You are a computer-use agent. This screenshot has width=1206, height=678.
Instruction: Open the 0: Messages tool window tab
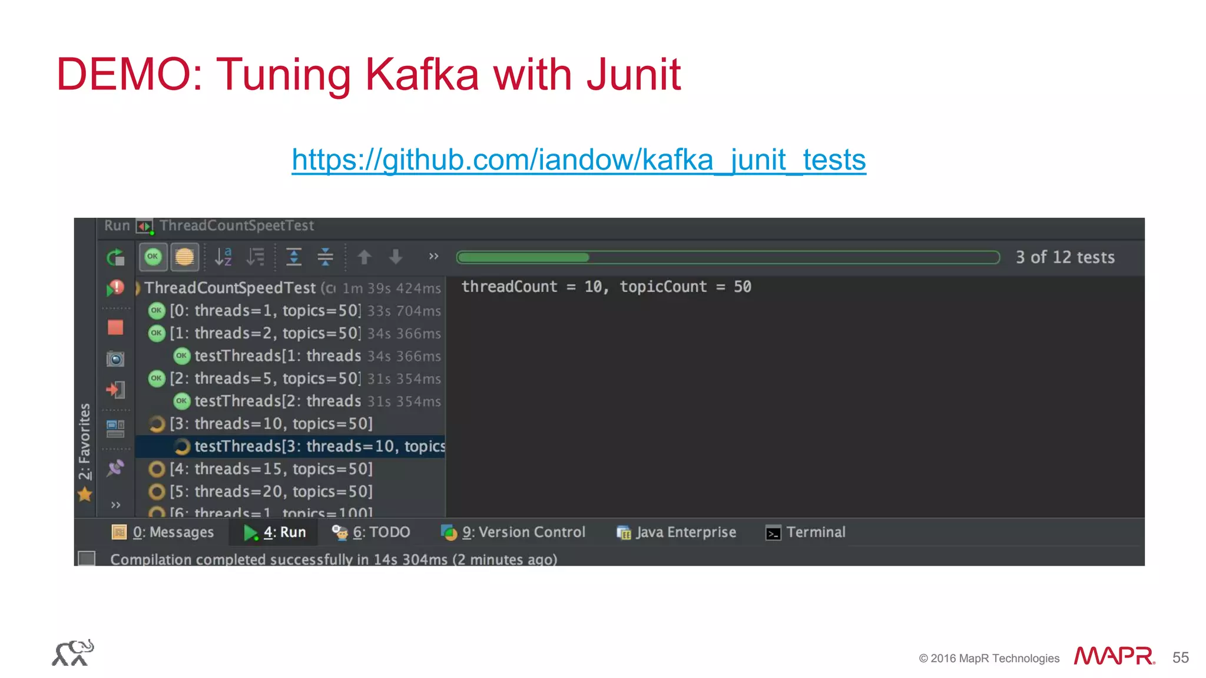pyautogui.click(x=163, y=532)
